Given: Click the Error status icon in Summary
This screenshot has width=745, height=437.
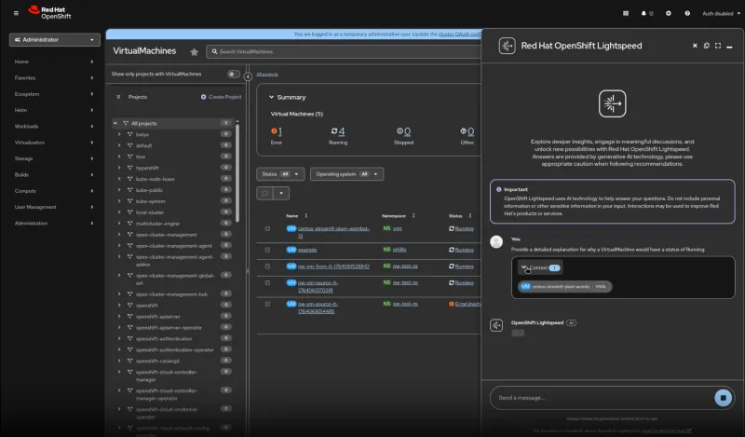Looking at the screenshot, I should pos(274,131).
